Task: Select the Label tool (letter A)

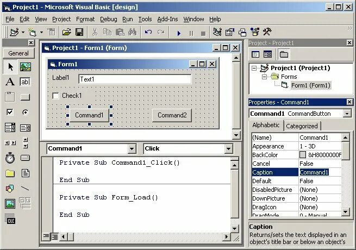Action: pos(10,82)
